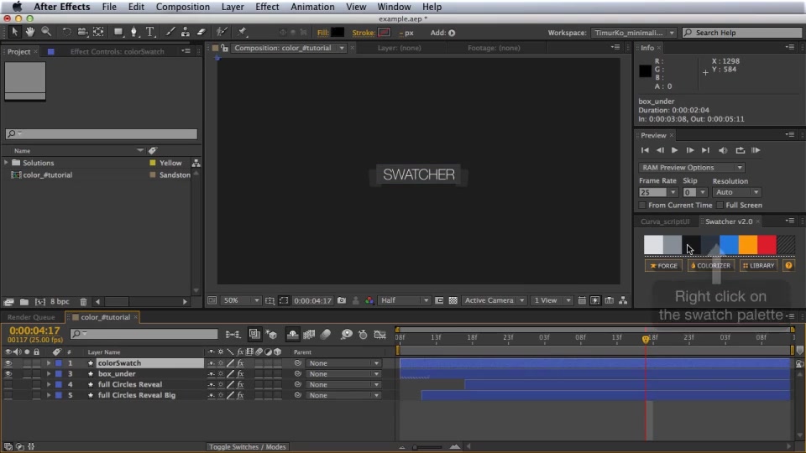The image size is (806, 453).
Task: Toggle the audio mute icon in Preview
Action: click(x=723, y=150)
